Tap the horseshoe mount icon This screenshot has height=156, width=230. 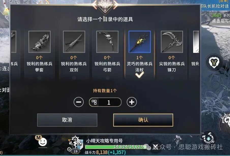208,138
